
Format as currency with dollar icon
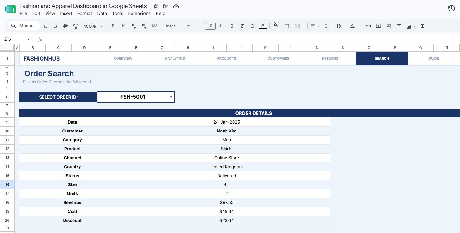[113, 26]
